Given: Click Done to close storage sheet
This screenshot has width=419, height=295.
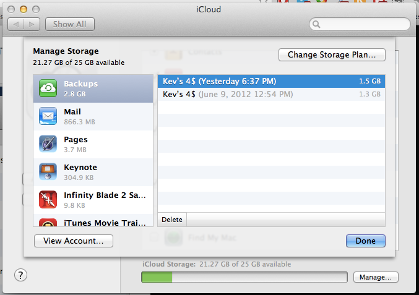Looking at the screenshot, I should 366,241.
